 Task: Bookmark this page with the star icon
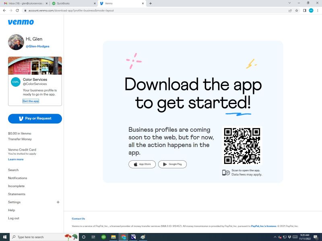click(x=297, y=10)
